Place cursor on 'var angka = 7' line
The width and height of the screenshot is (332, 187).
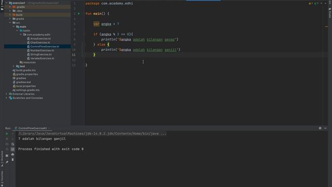(x=106, y=24)
